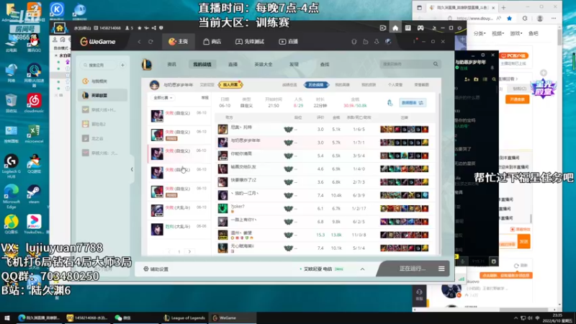Switch to 查找 tab
The height and width of the screenshot is (324, 576).
tap(325, 64)
